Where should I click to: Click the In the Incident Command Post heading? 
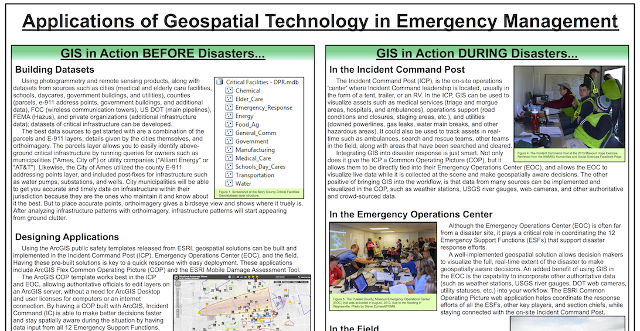(397, 70)
